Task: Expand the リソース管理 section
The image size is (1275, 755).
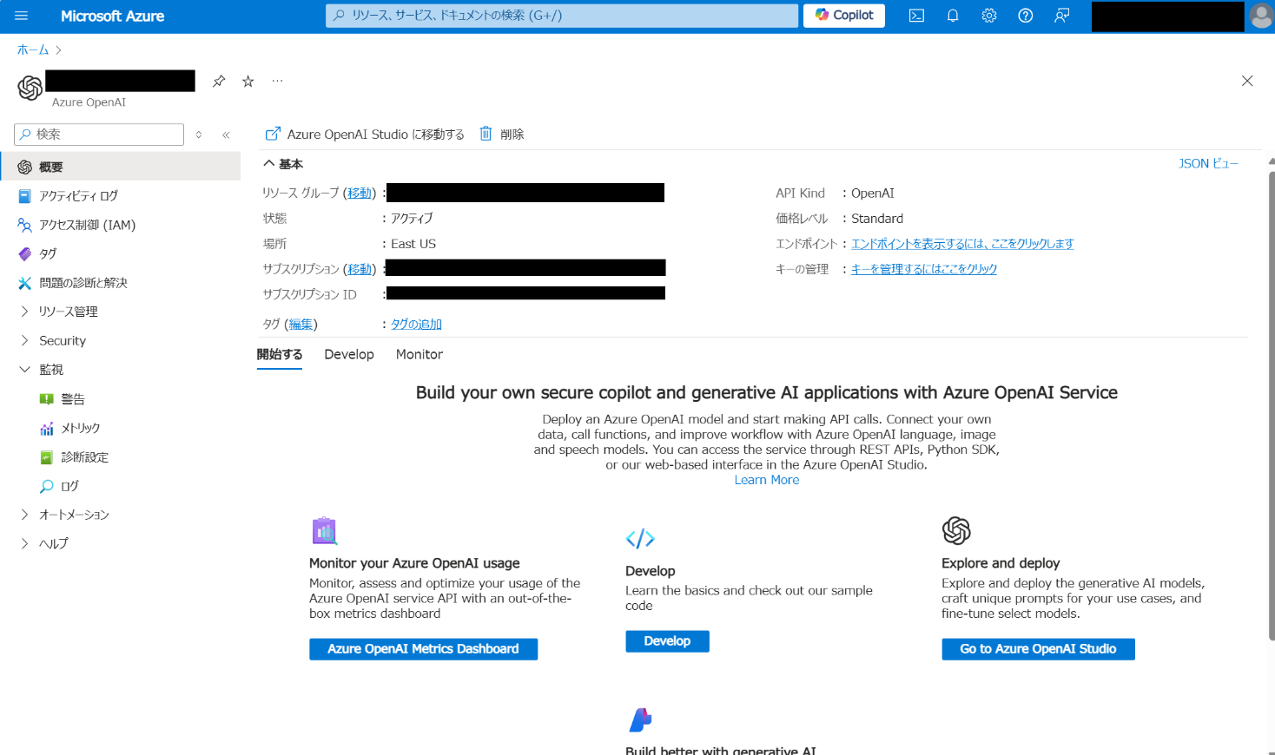Action: [x=69, y=311]
